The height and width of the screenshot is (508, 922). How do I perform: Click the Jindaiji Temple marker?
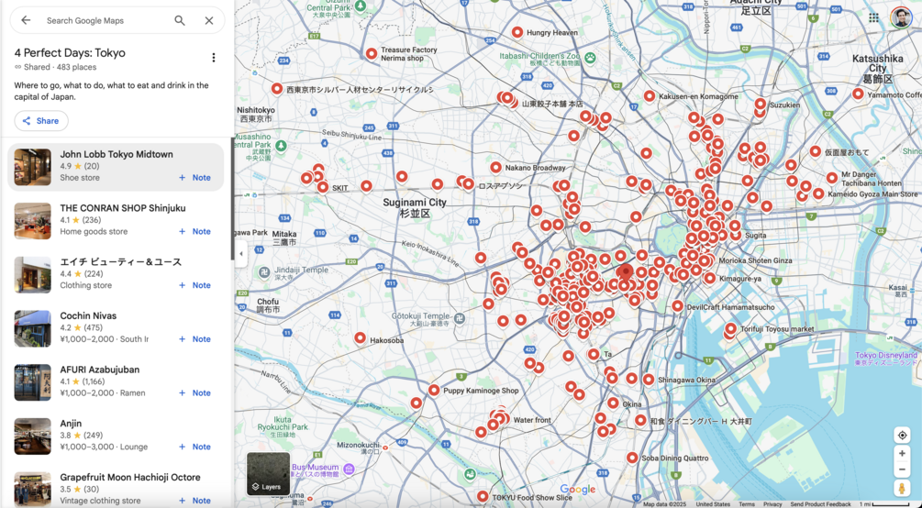point(264,272)
